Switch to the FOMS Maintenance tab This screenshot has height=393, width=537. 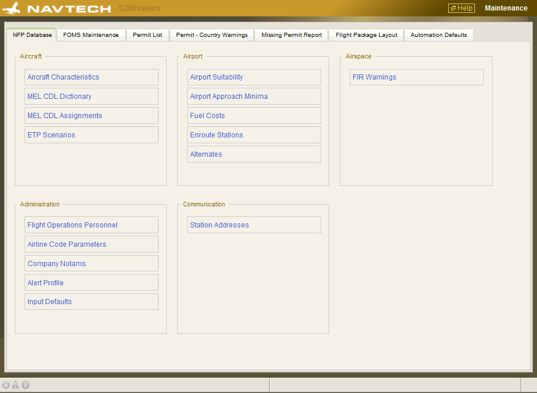click(x=91, y=35)
